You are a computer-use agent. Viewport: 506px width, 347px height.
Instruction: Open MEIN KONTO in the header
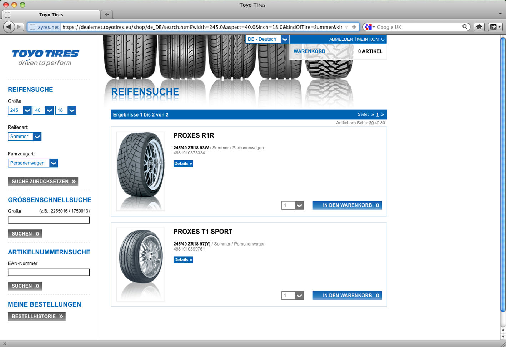[x=371, y=39]
